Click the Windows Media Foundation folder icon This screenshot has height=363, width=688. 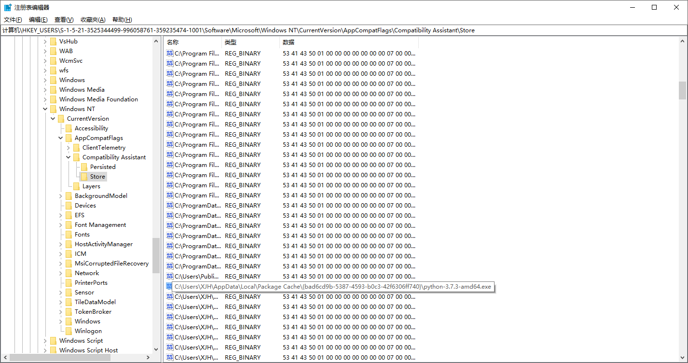click(53, 99)
